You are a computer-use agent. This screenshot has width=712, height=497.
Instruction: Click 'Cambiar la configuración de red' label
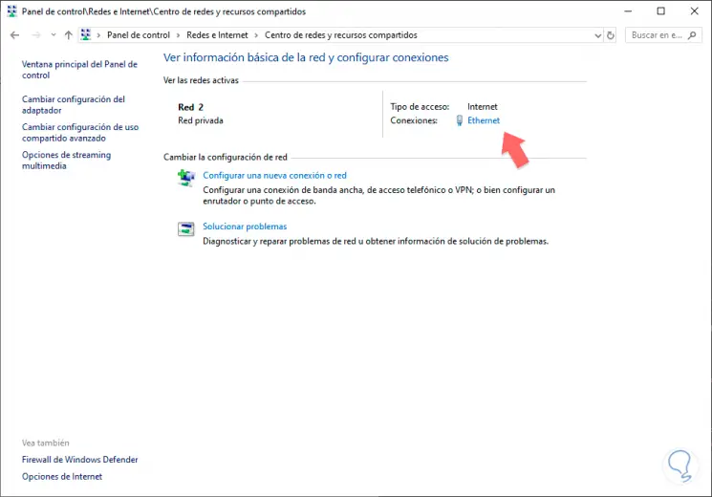[x=226, y=157]
